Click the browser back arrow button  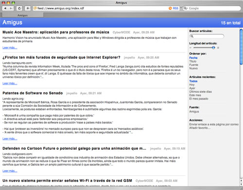5,8
